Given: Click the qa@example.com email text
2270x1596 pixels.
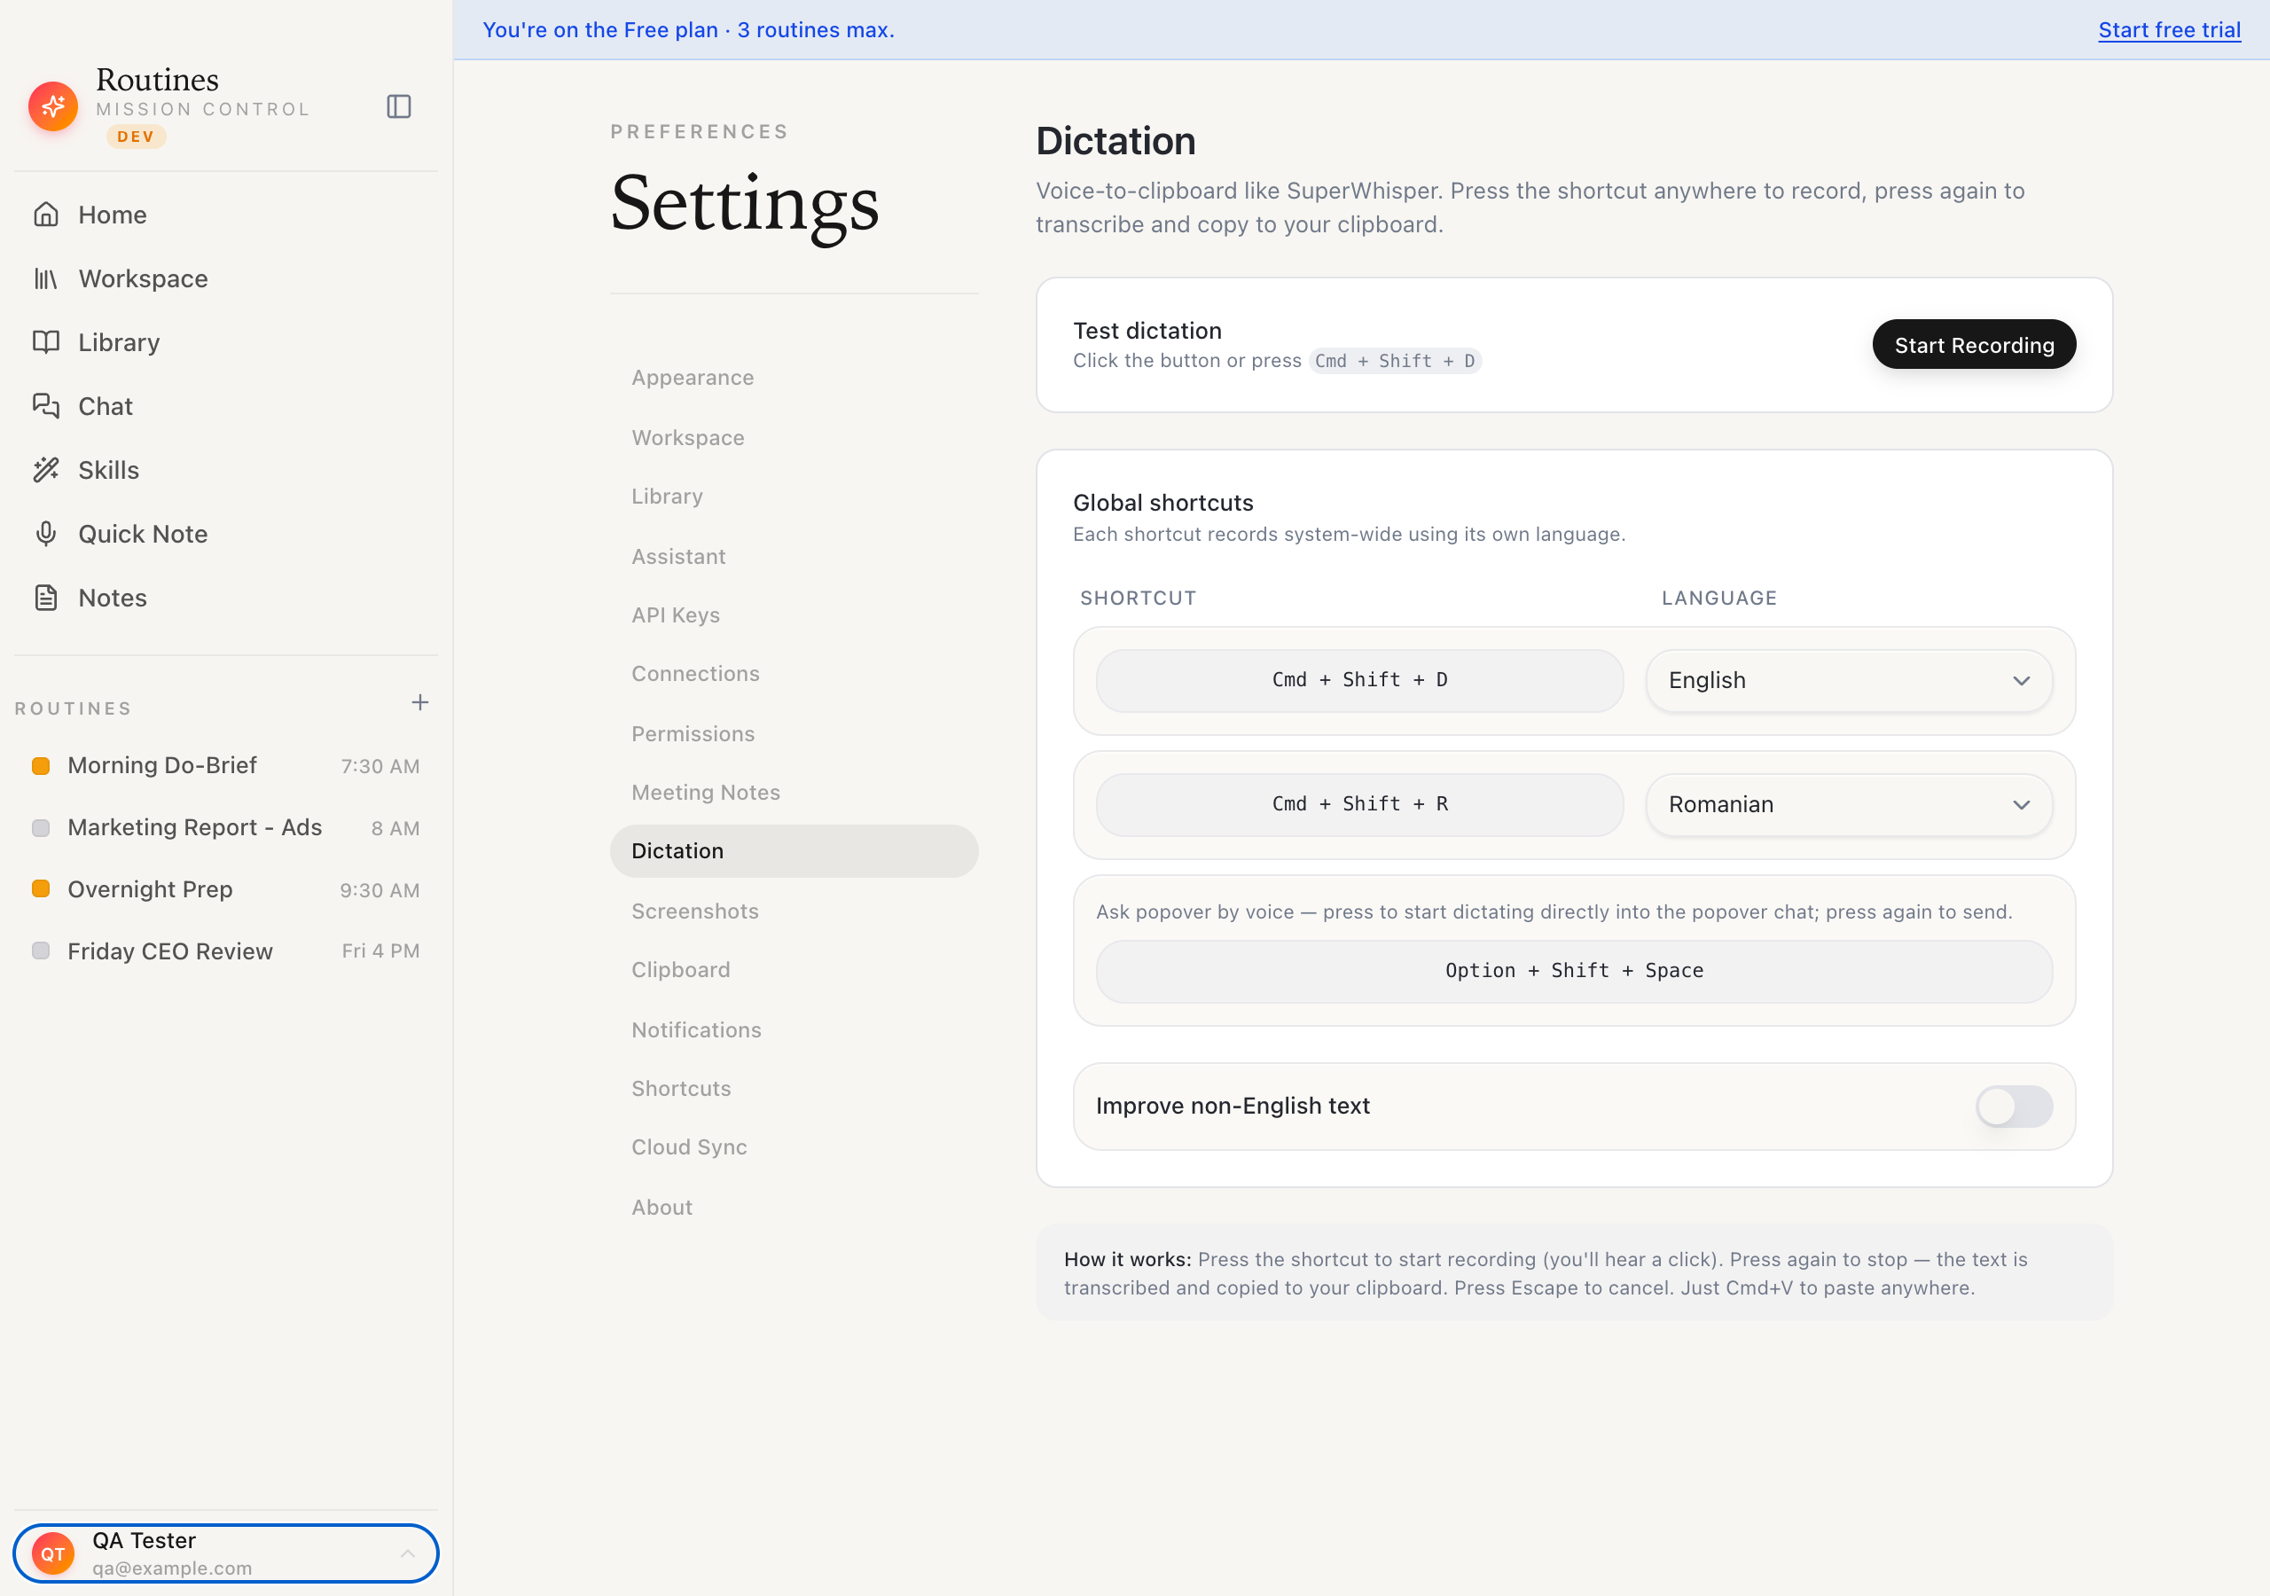Looking at the screenshot, I should coord(172,1569).
